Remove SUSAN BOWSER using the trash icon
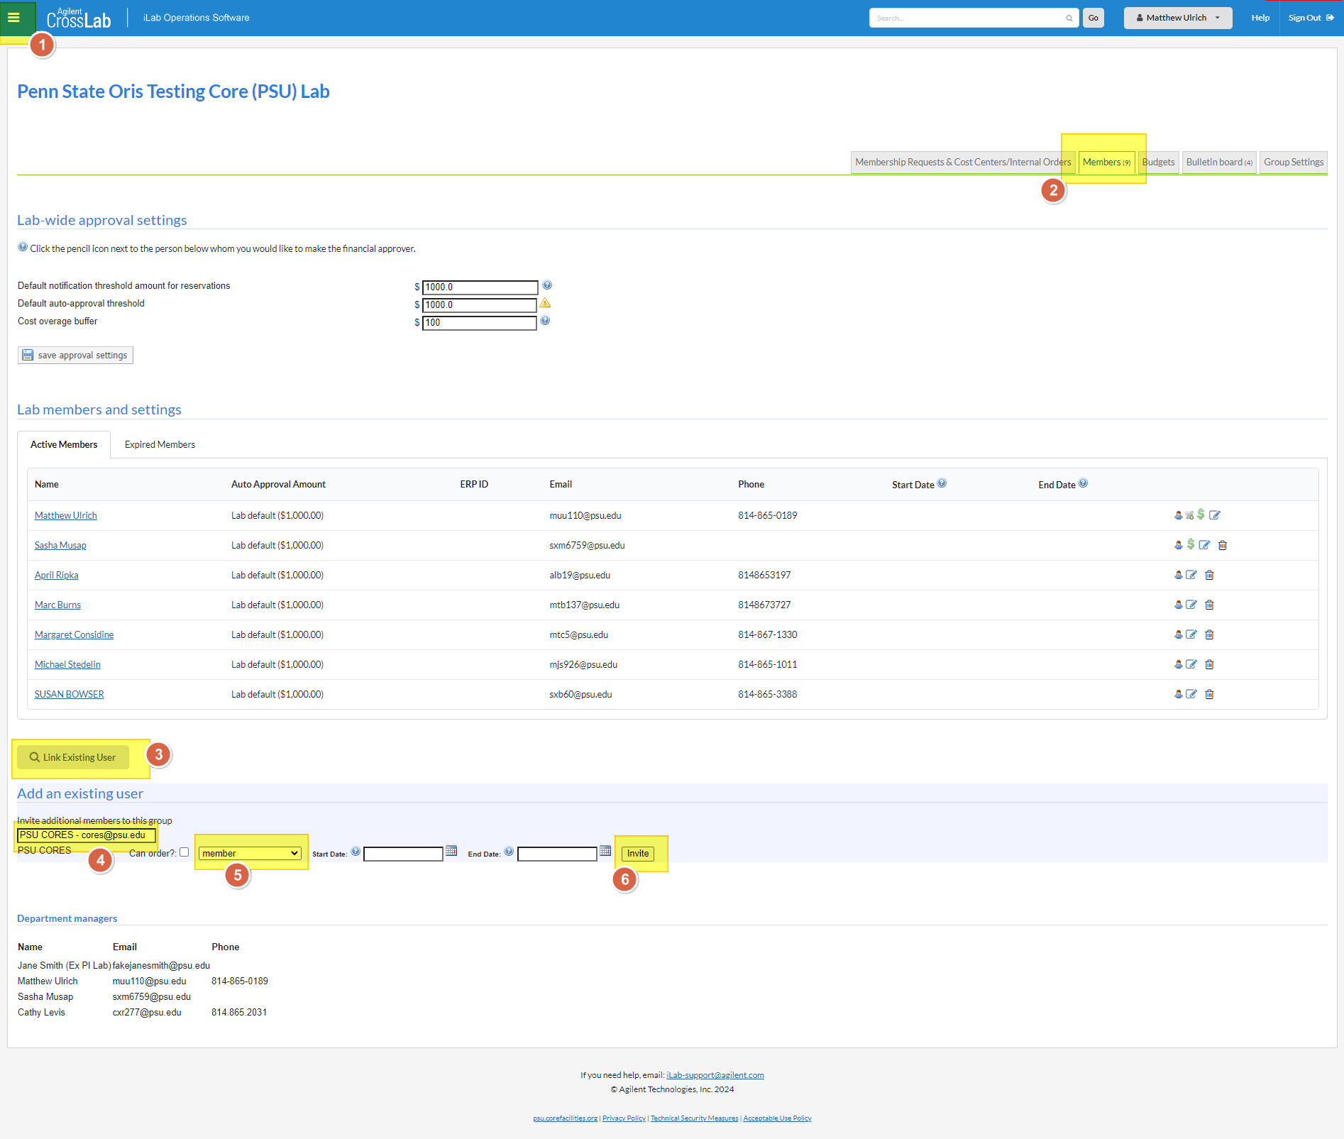 pos(1210,694)
